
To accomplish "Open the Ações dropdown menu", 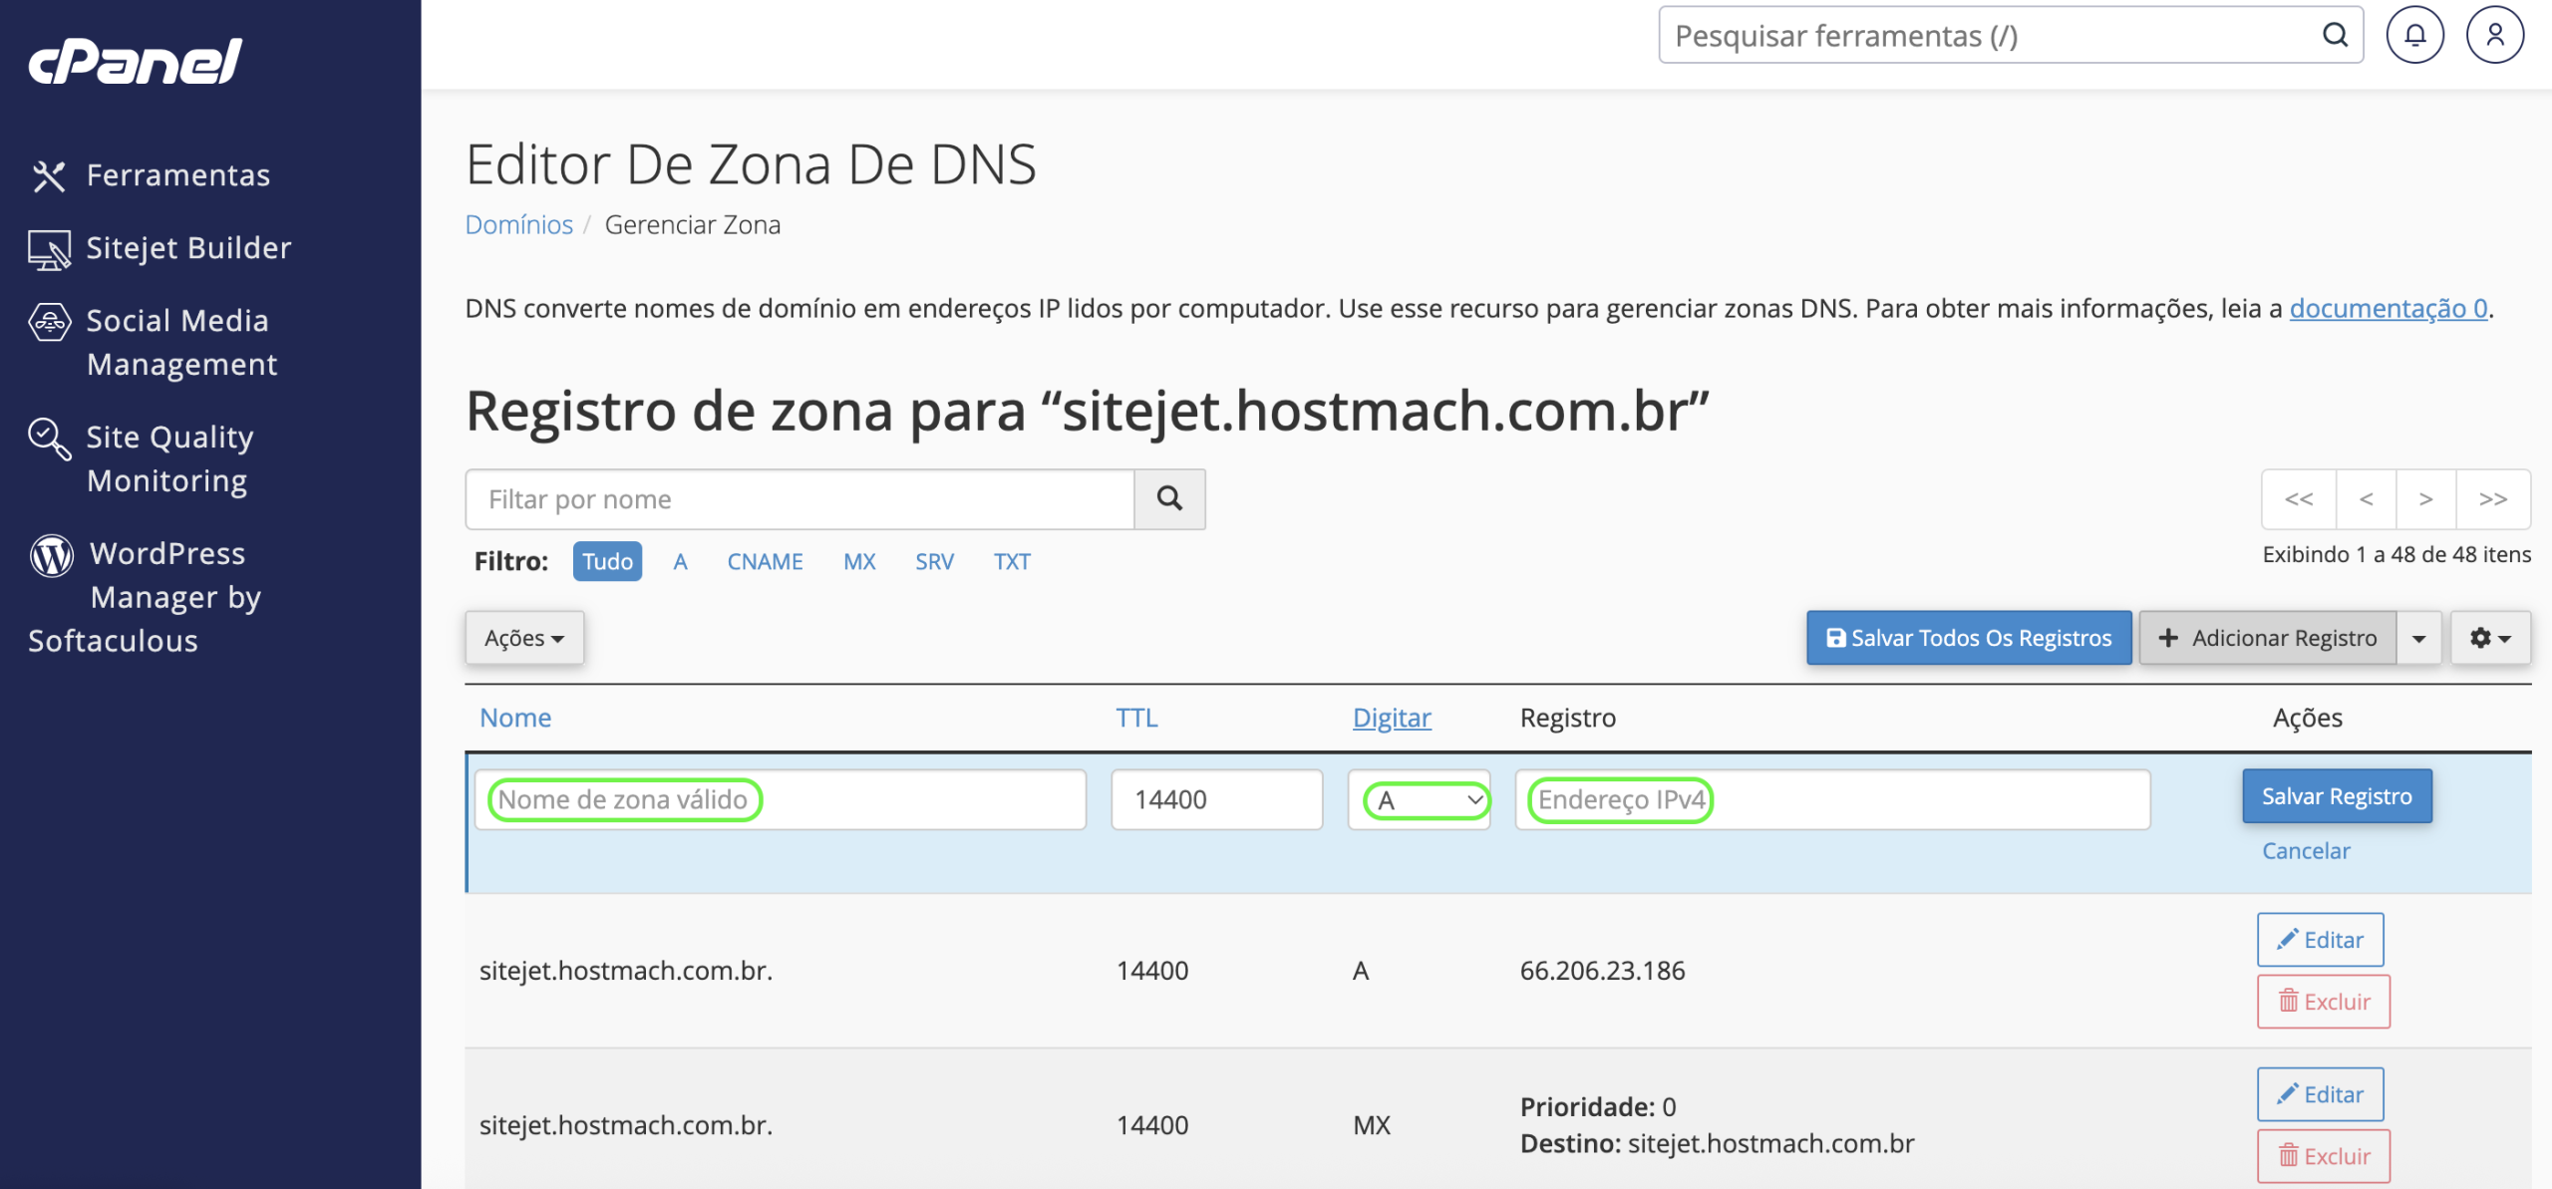I will tap(524, 638).
